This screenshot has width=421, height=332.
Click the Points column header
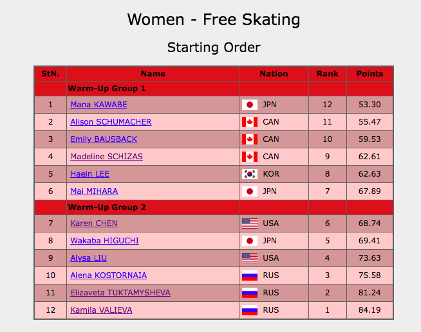click(x=370, y=74)
